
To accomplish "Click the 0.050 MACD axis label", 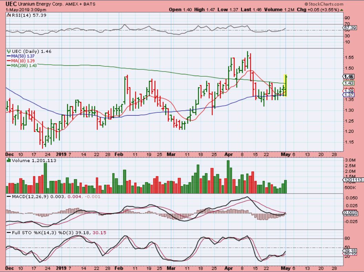I will tap(352, 198).
